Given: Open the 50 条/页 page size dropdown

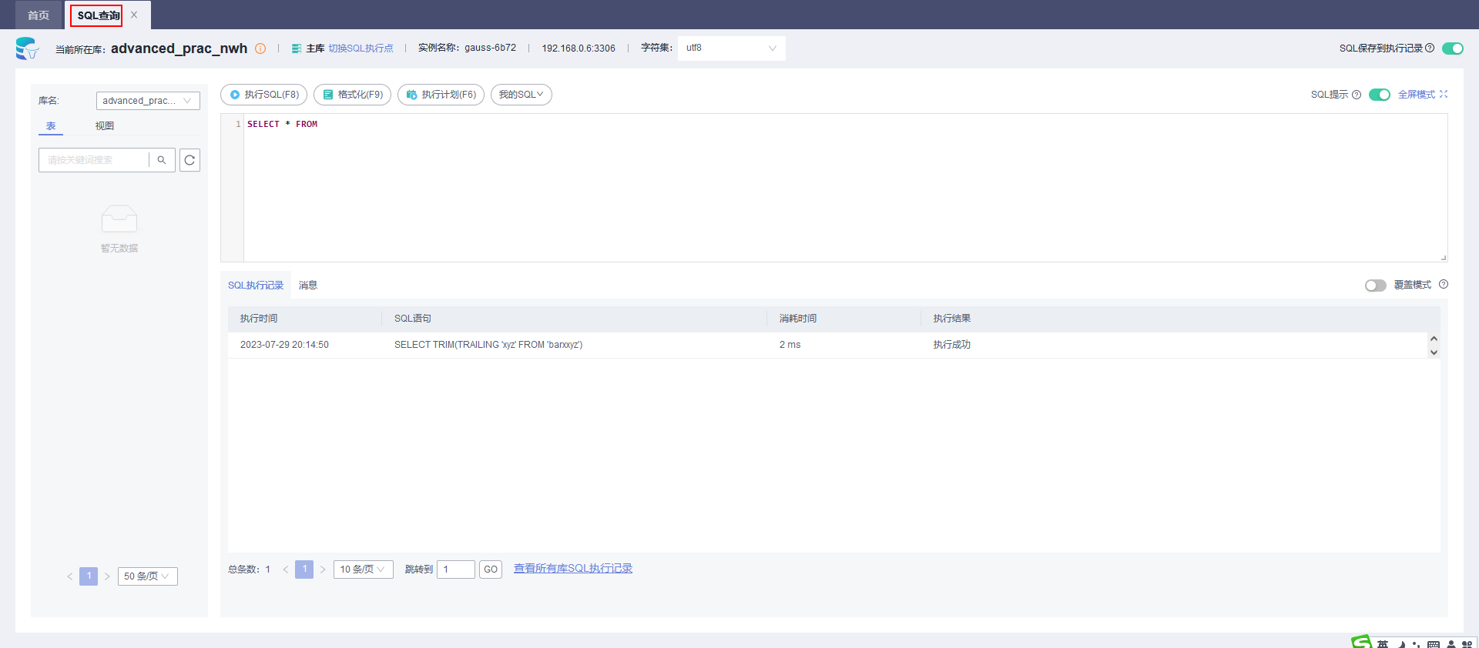Looking at the screenshot, I should 148,576.
